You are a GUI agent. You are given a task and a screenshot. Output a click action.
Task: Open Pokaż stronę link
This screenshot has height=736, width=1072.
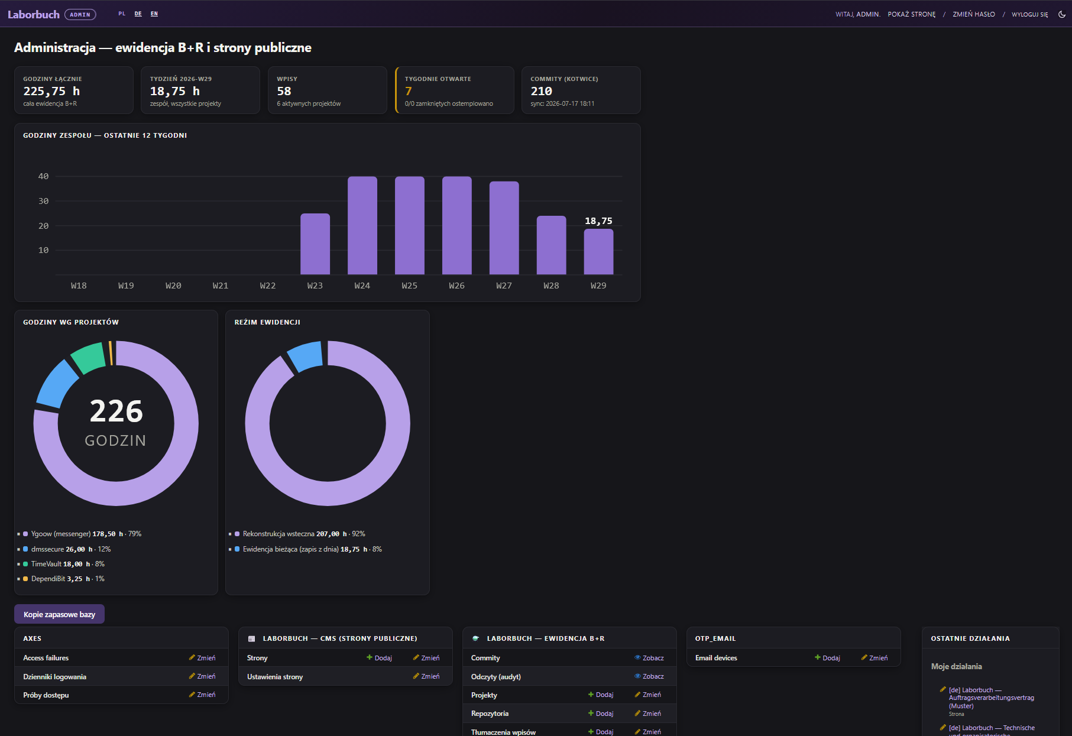coord(912,14)
